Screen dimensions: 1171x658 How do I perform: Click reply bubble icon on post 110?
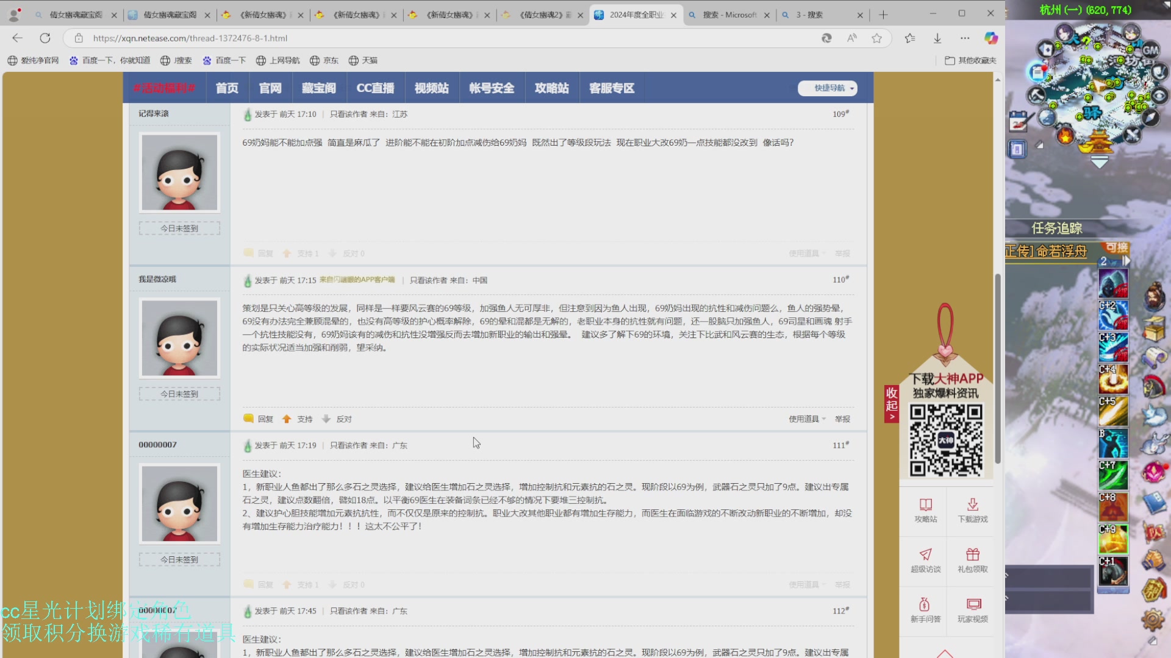248,419
